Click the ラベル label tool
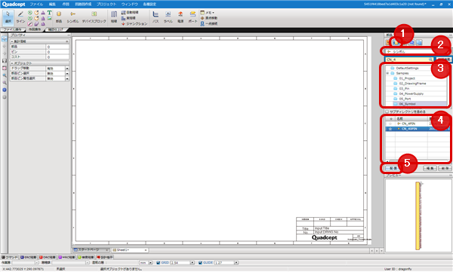This screenshot has width=453, height=272. point(168,17)
